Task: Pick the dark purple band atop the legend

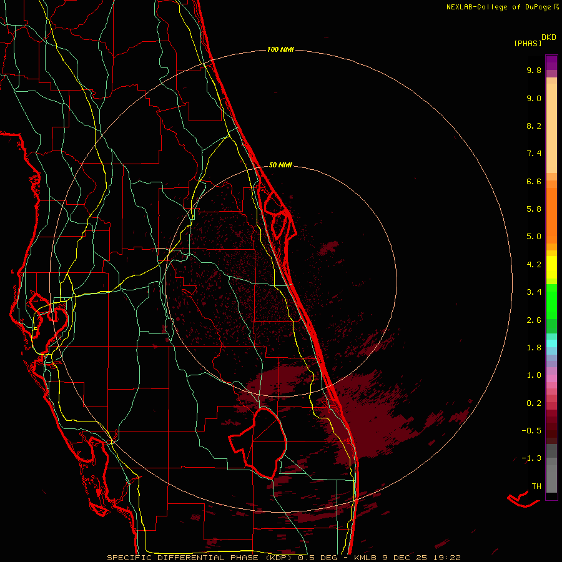Action: point(551,62)
